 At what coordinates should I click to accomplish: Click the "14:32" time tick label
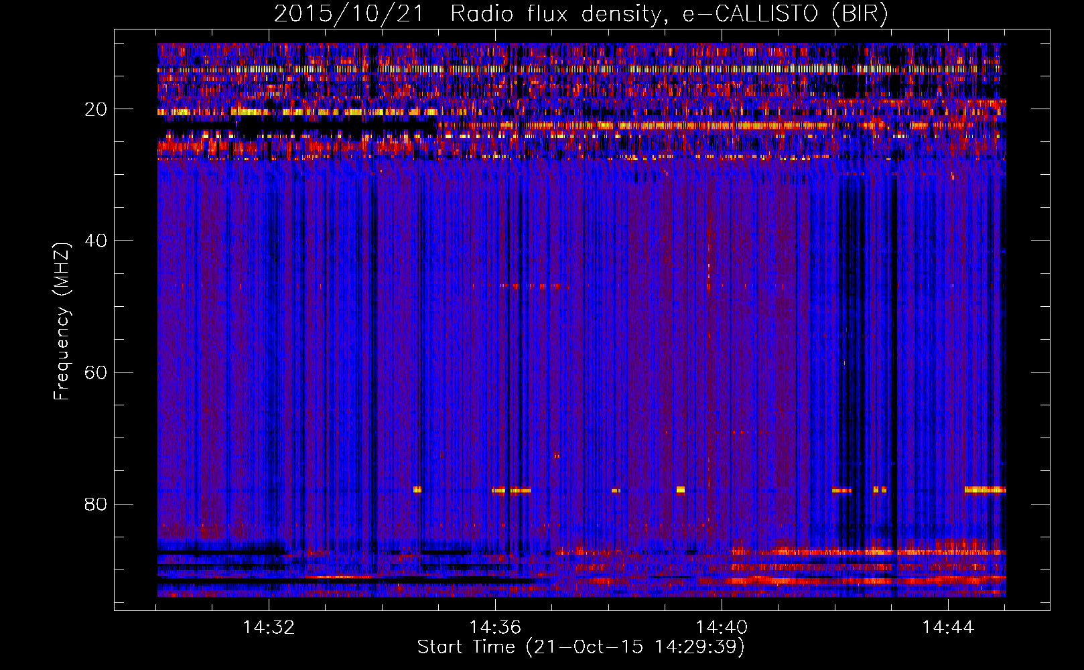pos(269,627)
